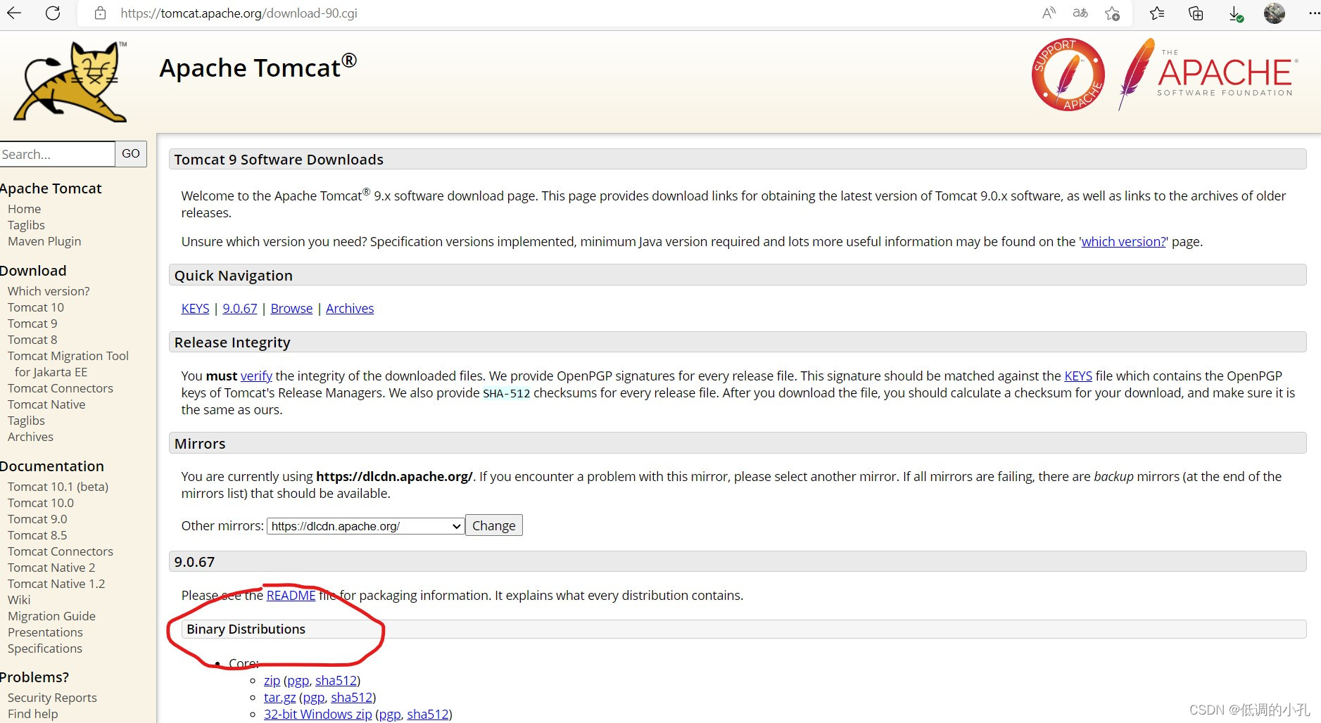Download the Core zip link
This screenshot has width=1321, height=723.
tap(272, 680)
